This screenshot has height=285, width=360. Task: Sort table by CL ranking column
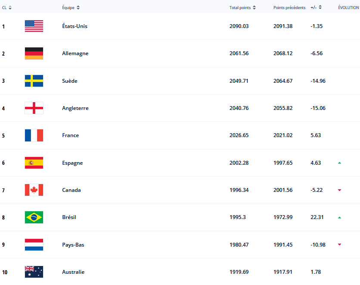coord(7,8)
